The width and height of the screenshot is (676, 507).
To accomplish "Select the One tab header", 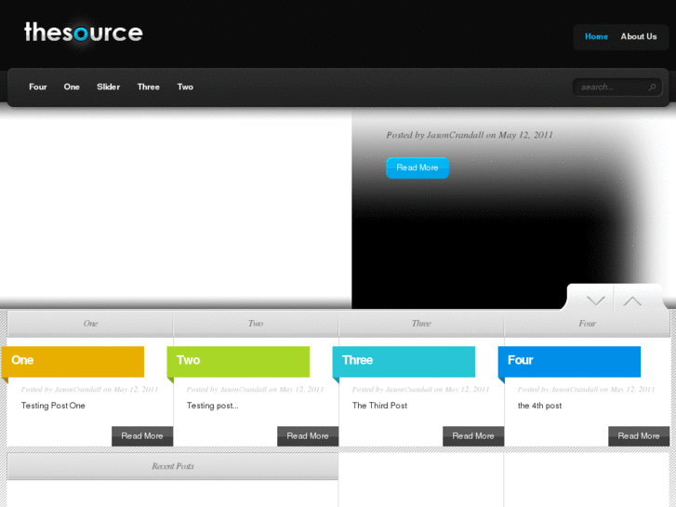I will pos(90,323).
